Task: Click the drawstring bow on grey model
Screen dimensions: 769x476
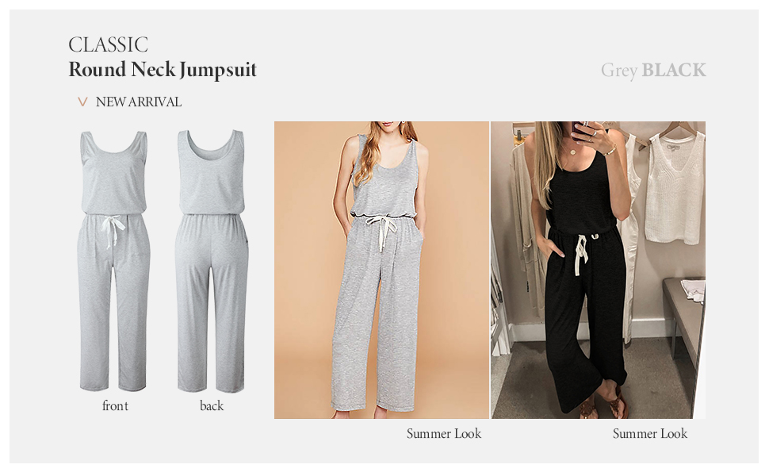Action: (x=383, y=232)
